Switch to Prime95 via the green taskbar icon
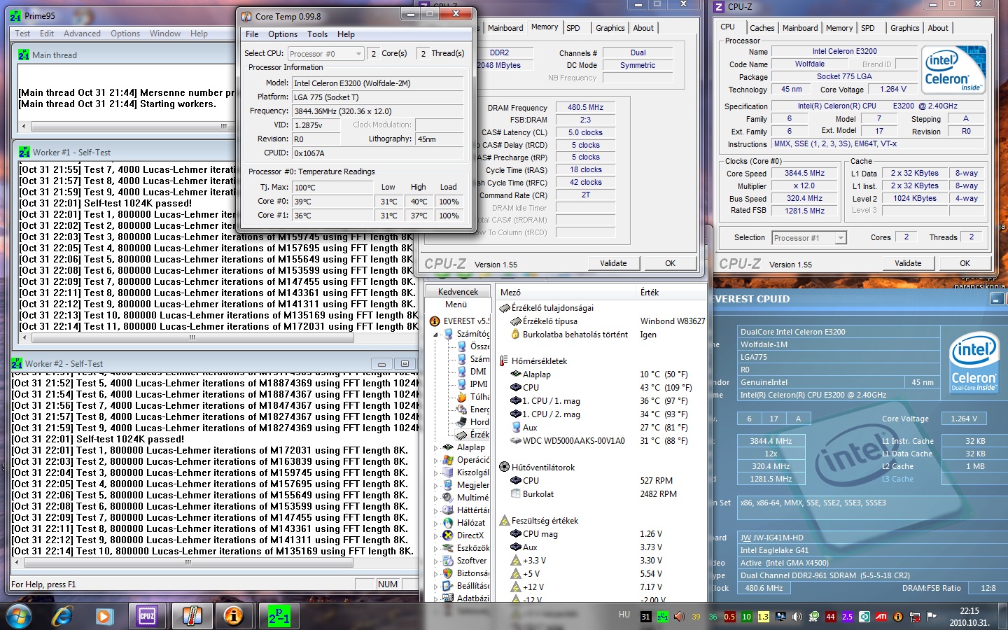 click(x=279, y=616)
